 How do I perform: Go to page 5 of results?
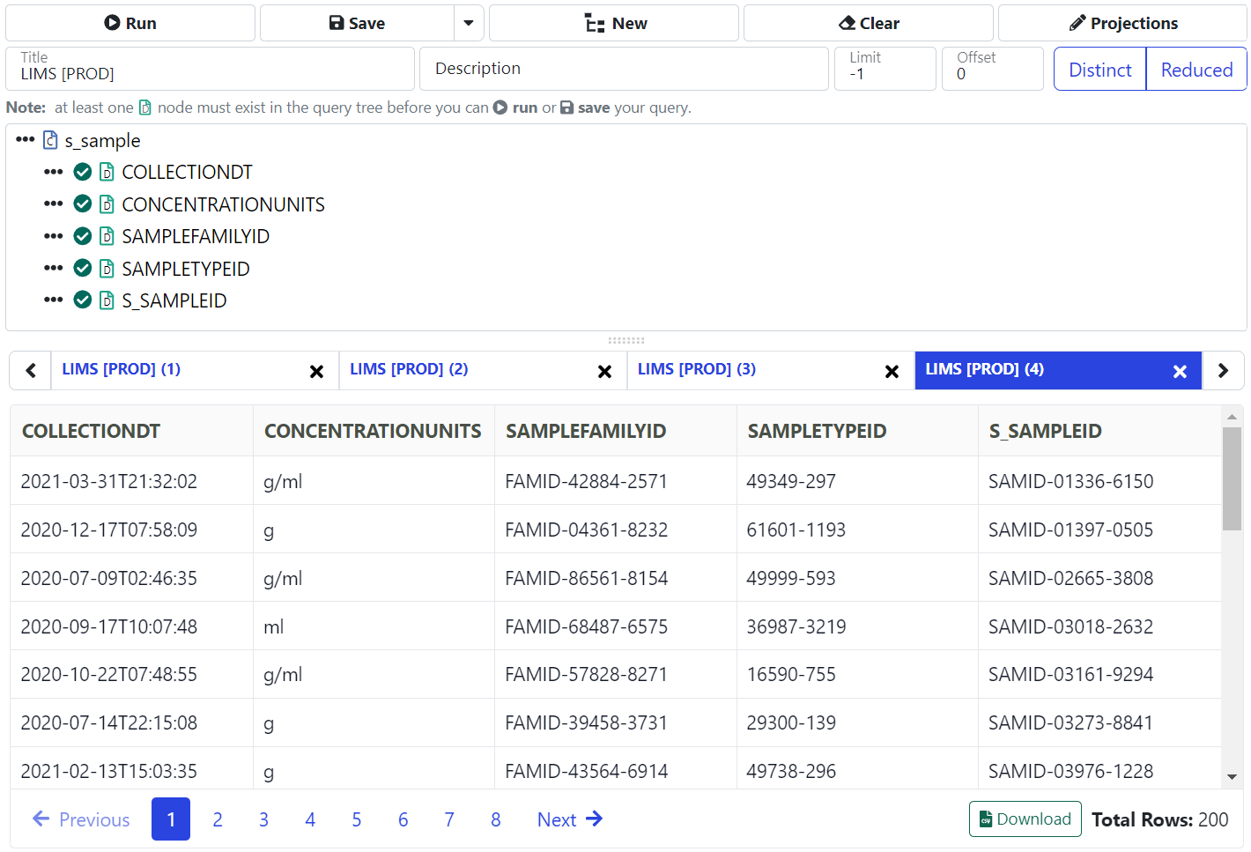357,819
